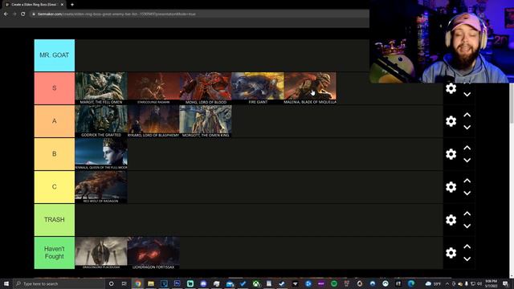Move Haven't Fought row up with chevron
514x289 pixels.
pyautogui.click(x=467, y=246)
